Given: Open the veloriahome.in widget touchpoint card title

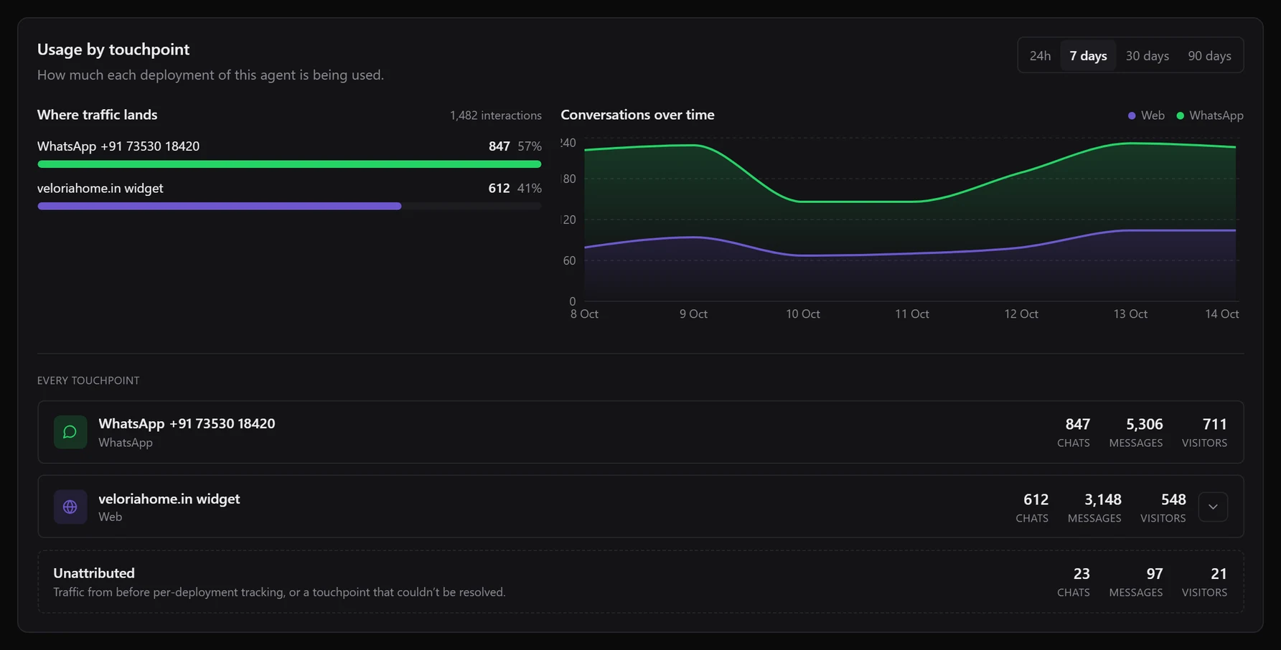Looking at the screenshot, I should click(x=169, y=499).
